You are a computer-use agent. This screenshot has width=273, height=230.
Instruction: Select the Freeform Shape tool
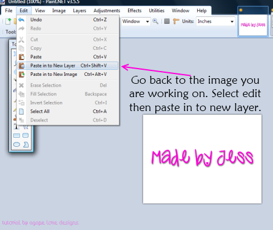(x=25, y=144)
